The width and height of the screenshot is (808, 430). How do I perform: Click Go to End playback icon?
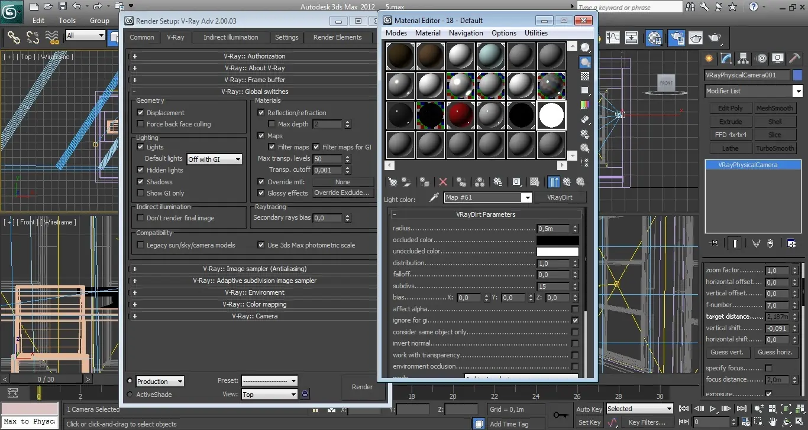[x=741, y=409]
